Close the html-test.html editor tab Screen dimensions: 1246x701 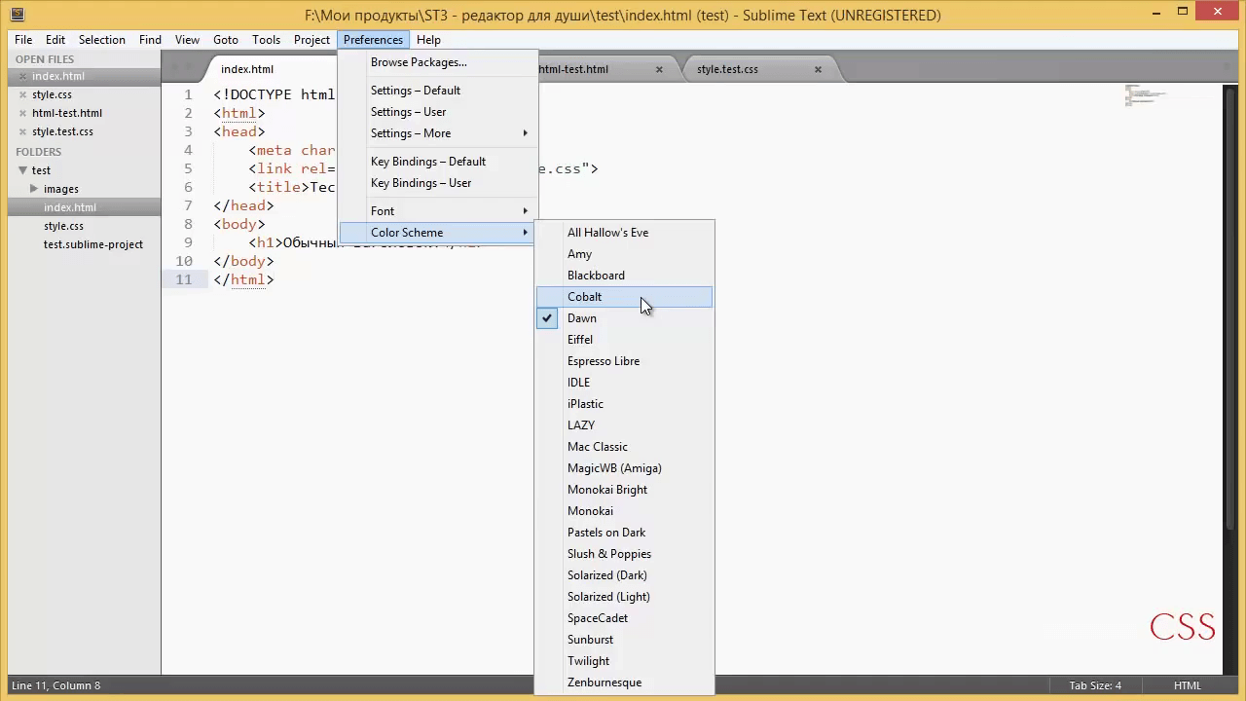pos(659,69)
